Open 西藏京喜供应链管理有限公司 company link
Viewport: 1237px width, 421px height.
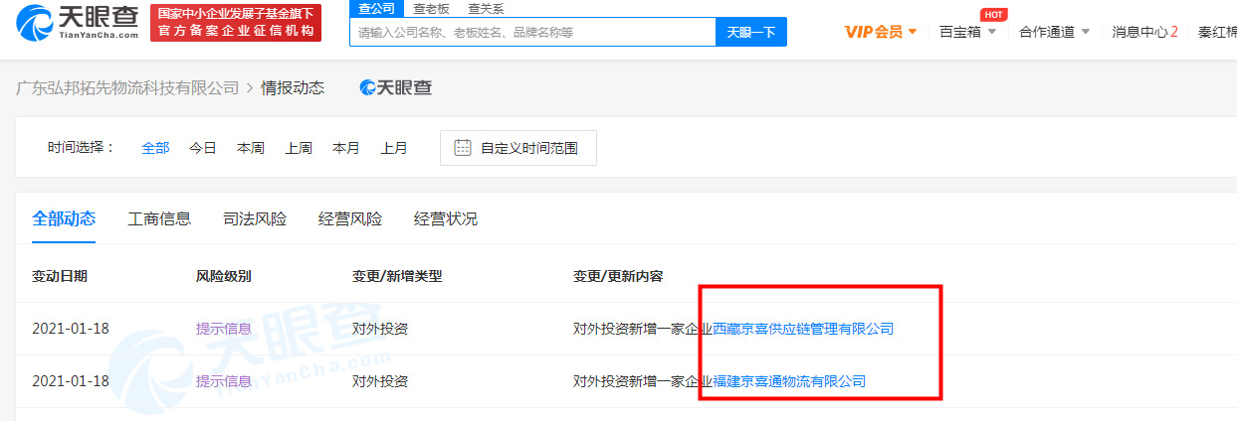[x=804, y=329]
